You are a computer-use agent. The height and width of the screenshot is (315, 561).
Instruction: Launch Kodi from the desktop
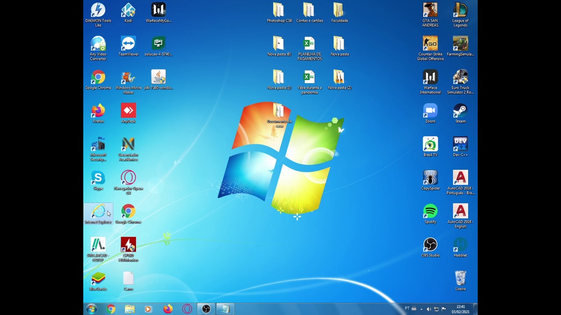(x=128, y=12)
